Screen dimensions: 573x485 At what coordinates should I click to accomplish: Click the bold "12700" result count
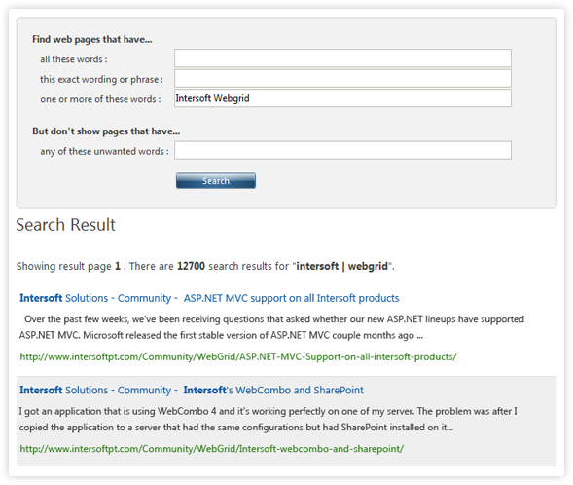tap(191, 266)
